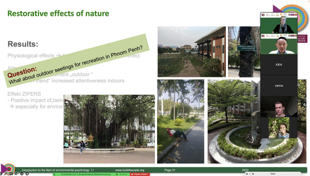Click the palm trunk photo with green signs
This screenshot has width=310, height=176.
pyautogui.click(x=244, y=52)
